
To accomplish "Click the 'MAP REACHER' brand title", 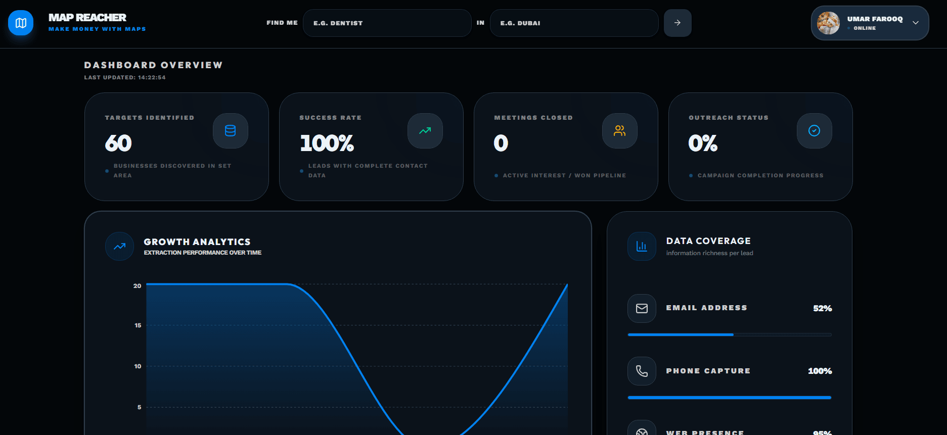I will pos(87,18).
